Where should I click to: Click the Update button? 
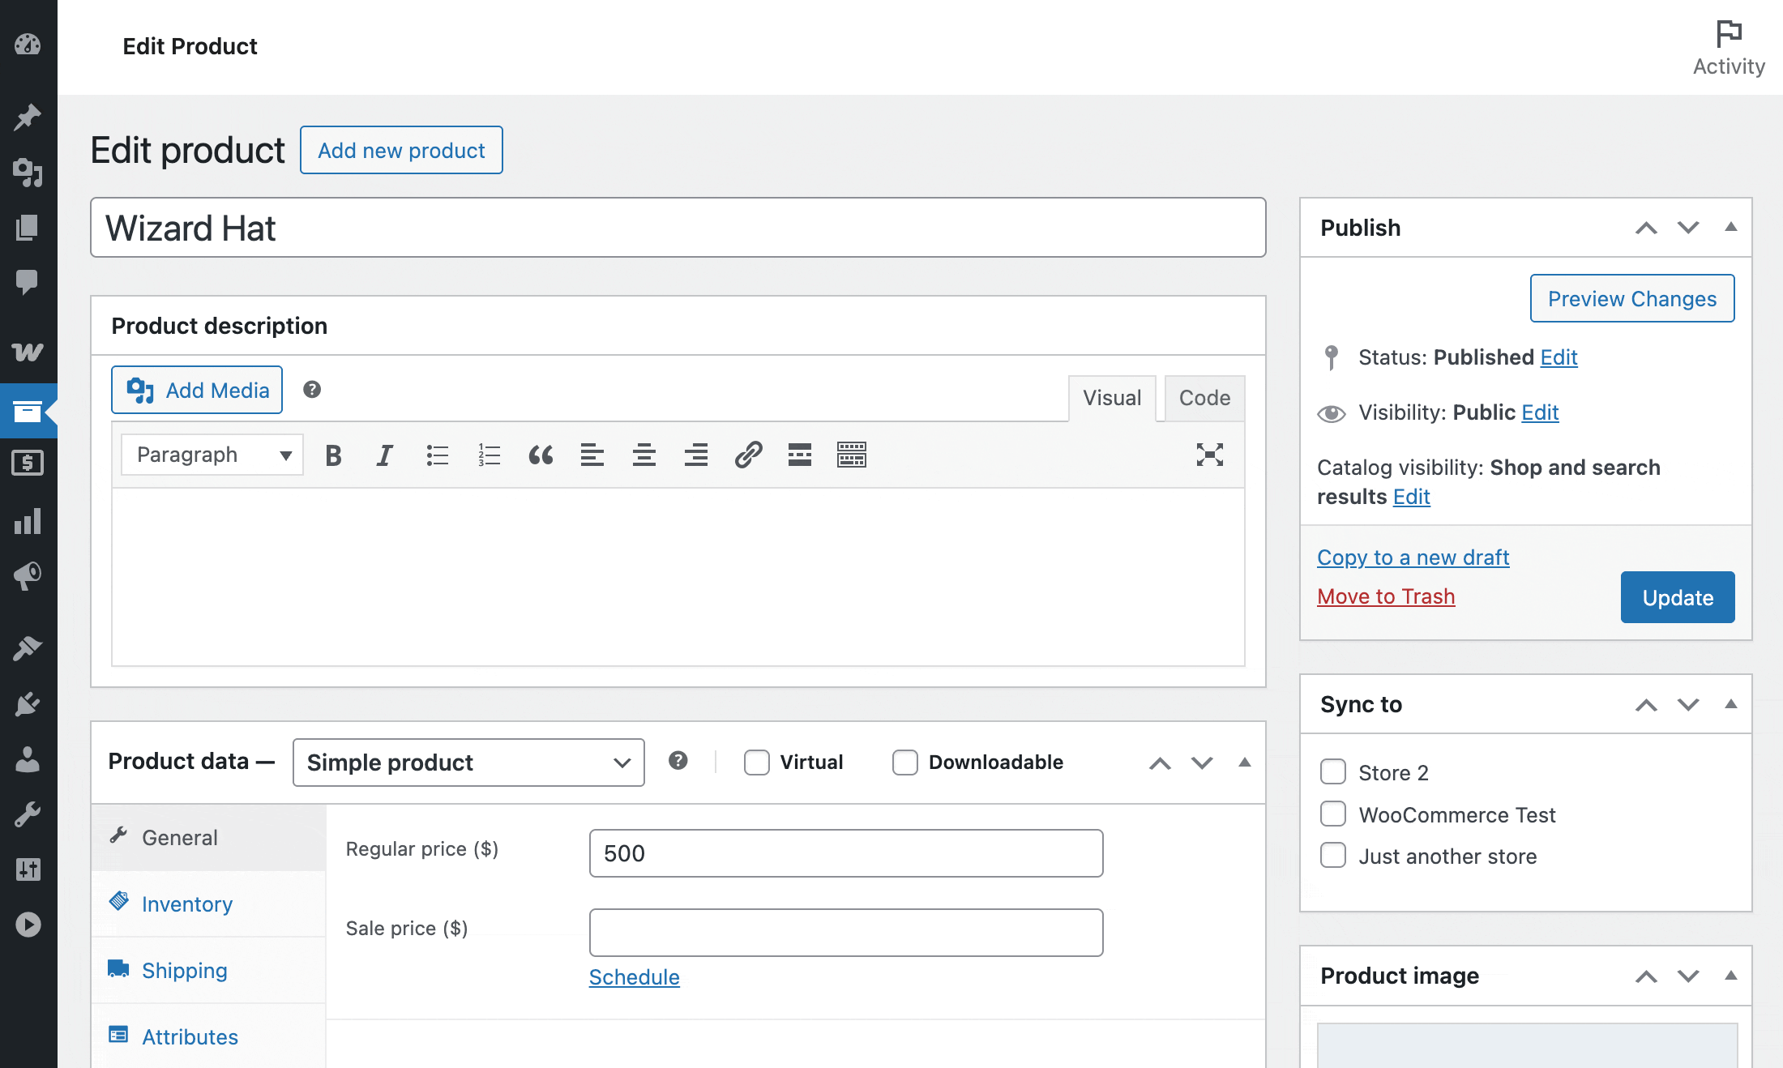(1677, 597)
